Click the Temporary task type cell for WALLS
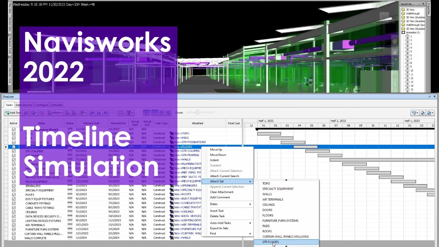Screen dimensions: 439x247 pos(159,160)
